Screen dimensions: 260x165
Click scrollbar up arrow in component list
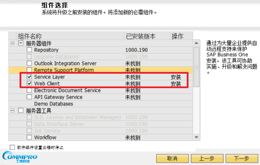(196, 43)
